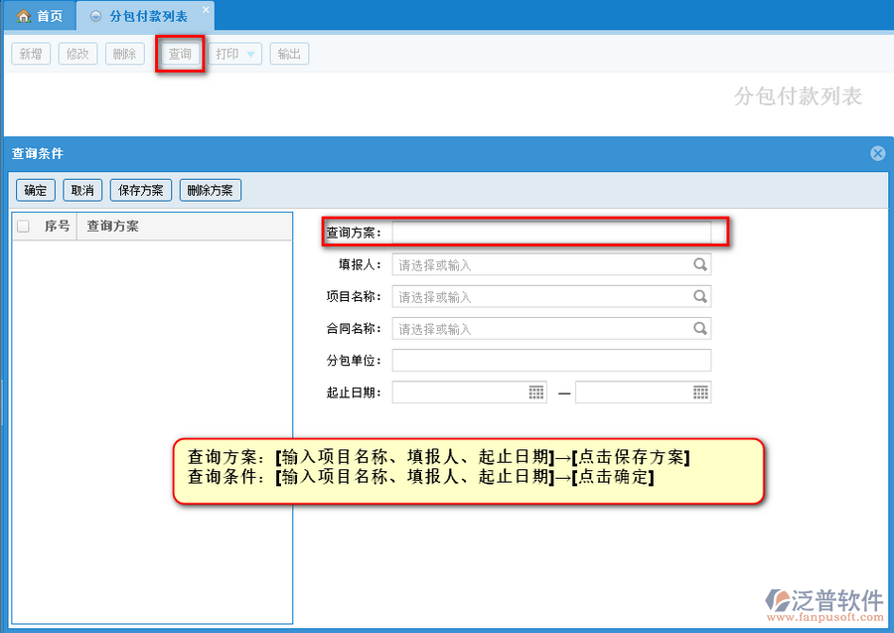Focus the 填报人 input field
This screenshot has width=894, height=633.
click(x=551, y=264)
